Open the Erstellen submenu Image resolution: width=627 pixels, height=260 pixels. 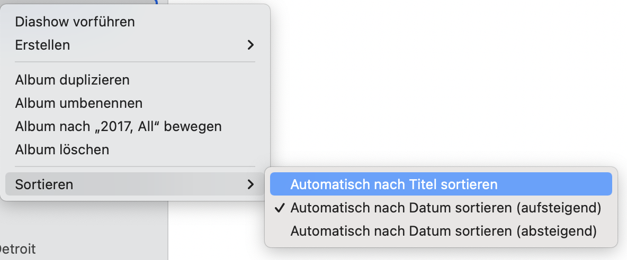click(x=42, y=45)
